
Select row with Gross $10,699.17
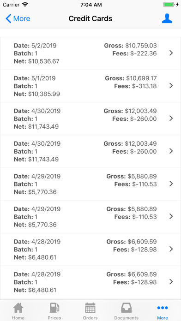pyautogui.click(x=90, y=86)
